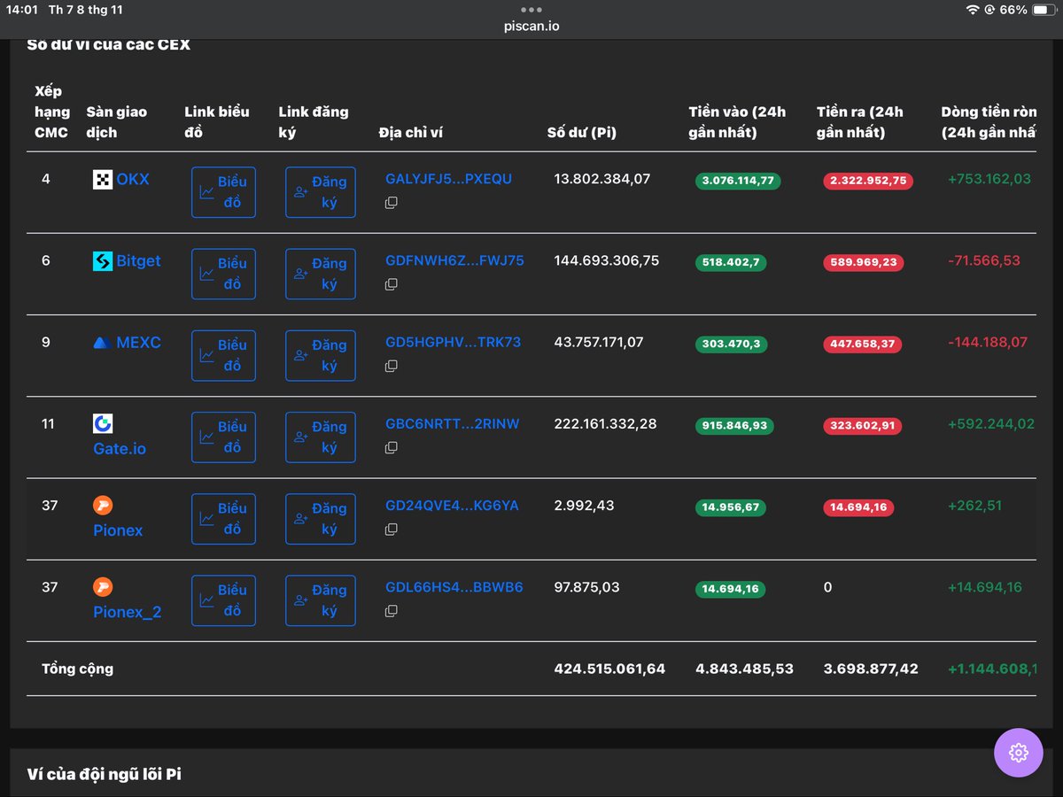1063x797 pixels.
Task: Tap the Wi-Fi status icon
Action: tap(973, 10)
